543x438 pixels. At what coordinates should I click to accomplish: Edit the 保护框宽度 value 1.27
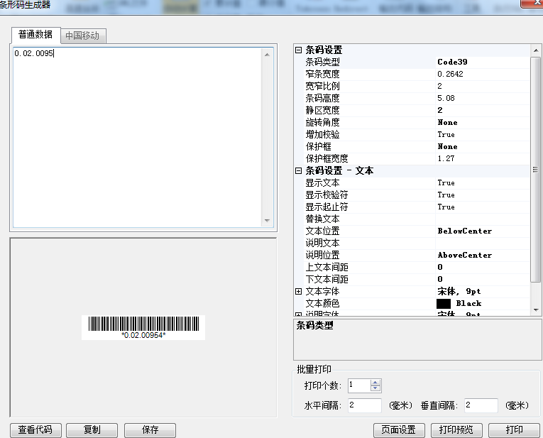click(x=483, y=158)
